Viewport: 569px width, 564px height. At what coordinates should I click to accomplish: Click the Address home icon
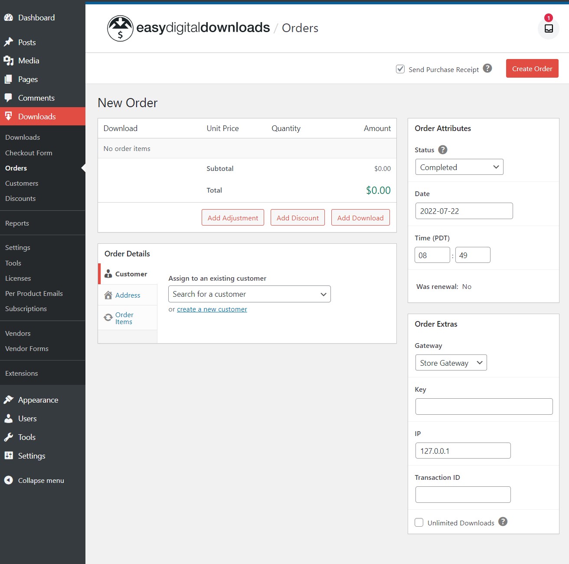click(108, 295)
